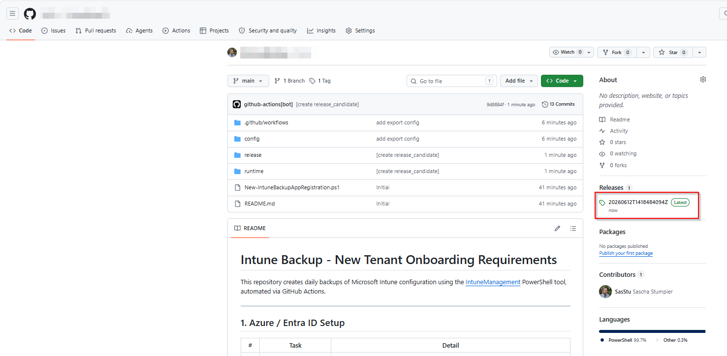View 0 watching link

point(618,153)
